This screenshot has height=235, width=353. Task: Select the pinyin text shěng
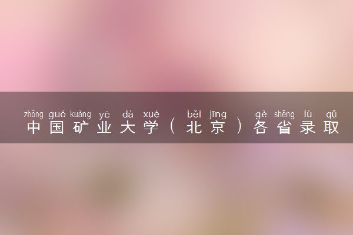click(284, 115)
